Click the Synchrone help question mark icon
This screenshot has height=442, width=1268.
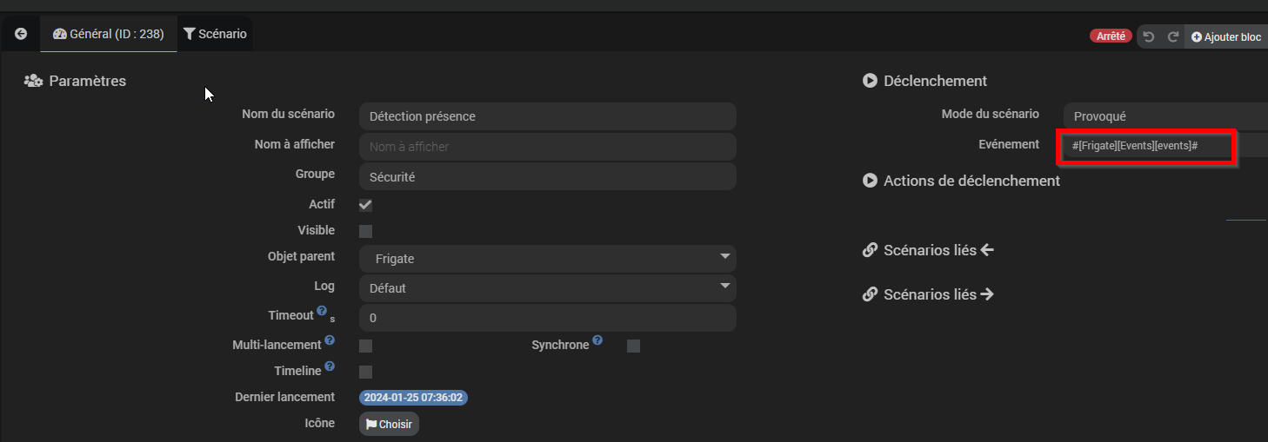coord(597,340)
